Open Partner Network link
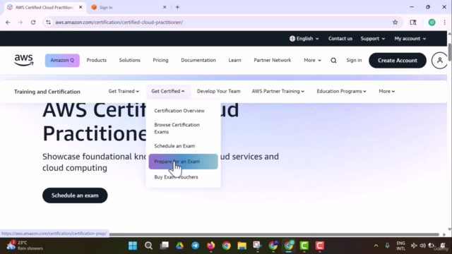Viewport: 452px width, 254px height. [273, 60]
